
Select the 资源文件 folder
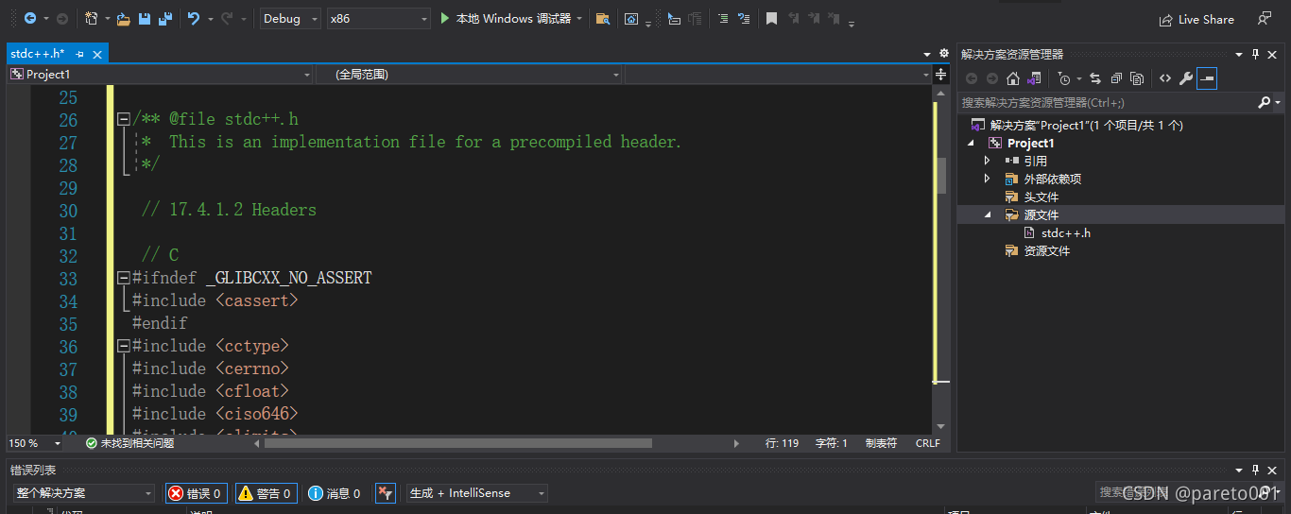coord(1047,250)
